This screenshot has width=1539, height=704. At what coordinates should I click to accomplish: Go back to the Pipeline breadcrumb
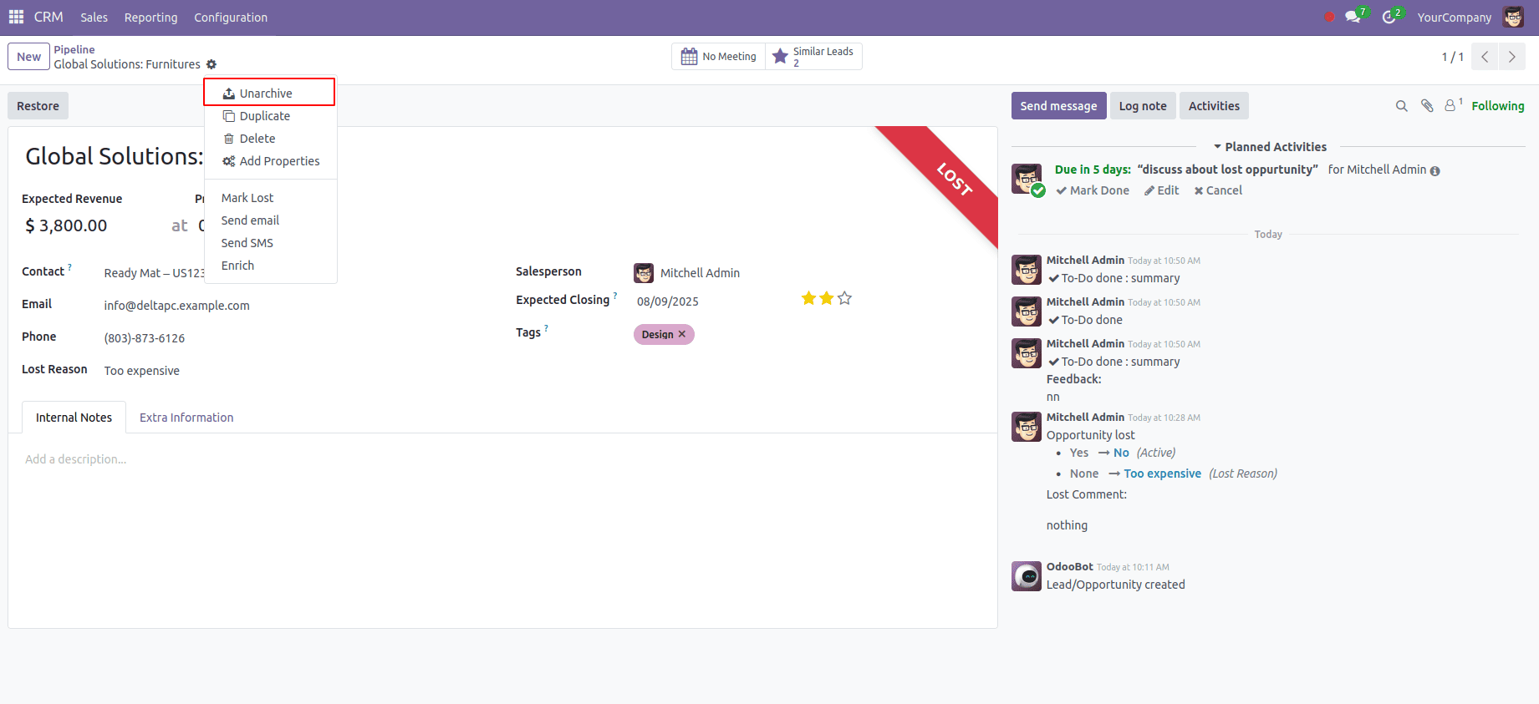(x=74, y=49)
